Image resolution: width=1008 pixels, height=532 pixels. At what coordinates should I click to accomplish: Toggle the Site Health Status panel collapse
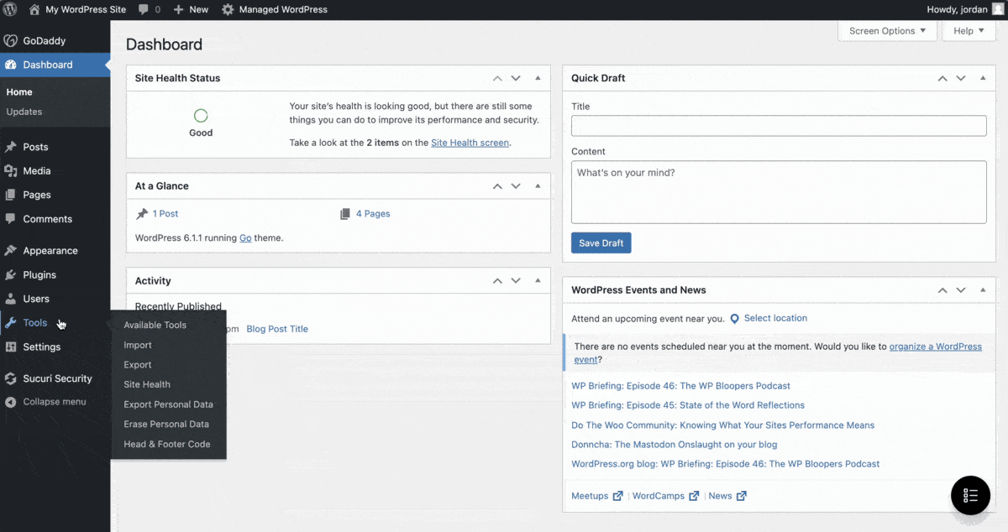538,78
